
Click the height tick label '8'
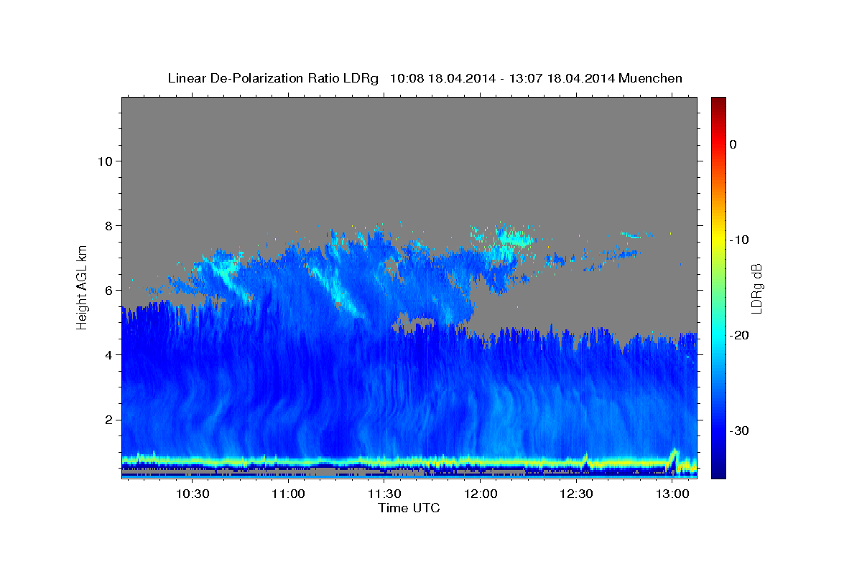tap(108, 225)
